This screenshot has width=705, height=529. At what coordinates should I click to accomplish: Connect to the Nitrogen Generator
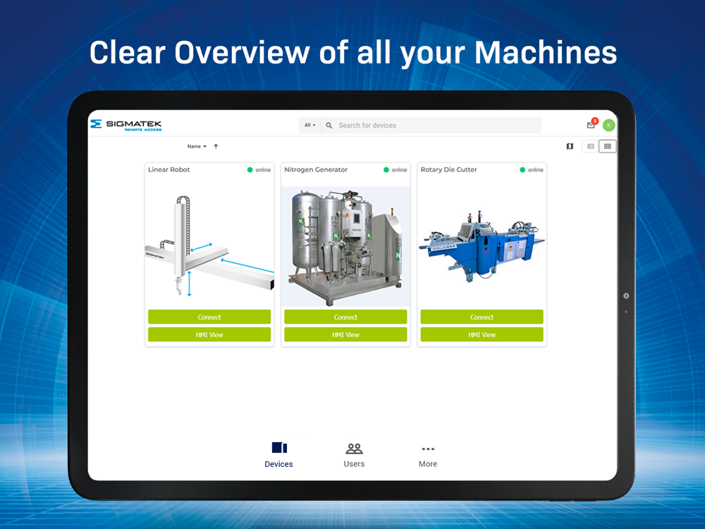point(345,317)
